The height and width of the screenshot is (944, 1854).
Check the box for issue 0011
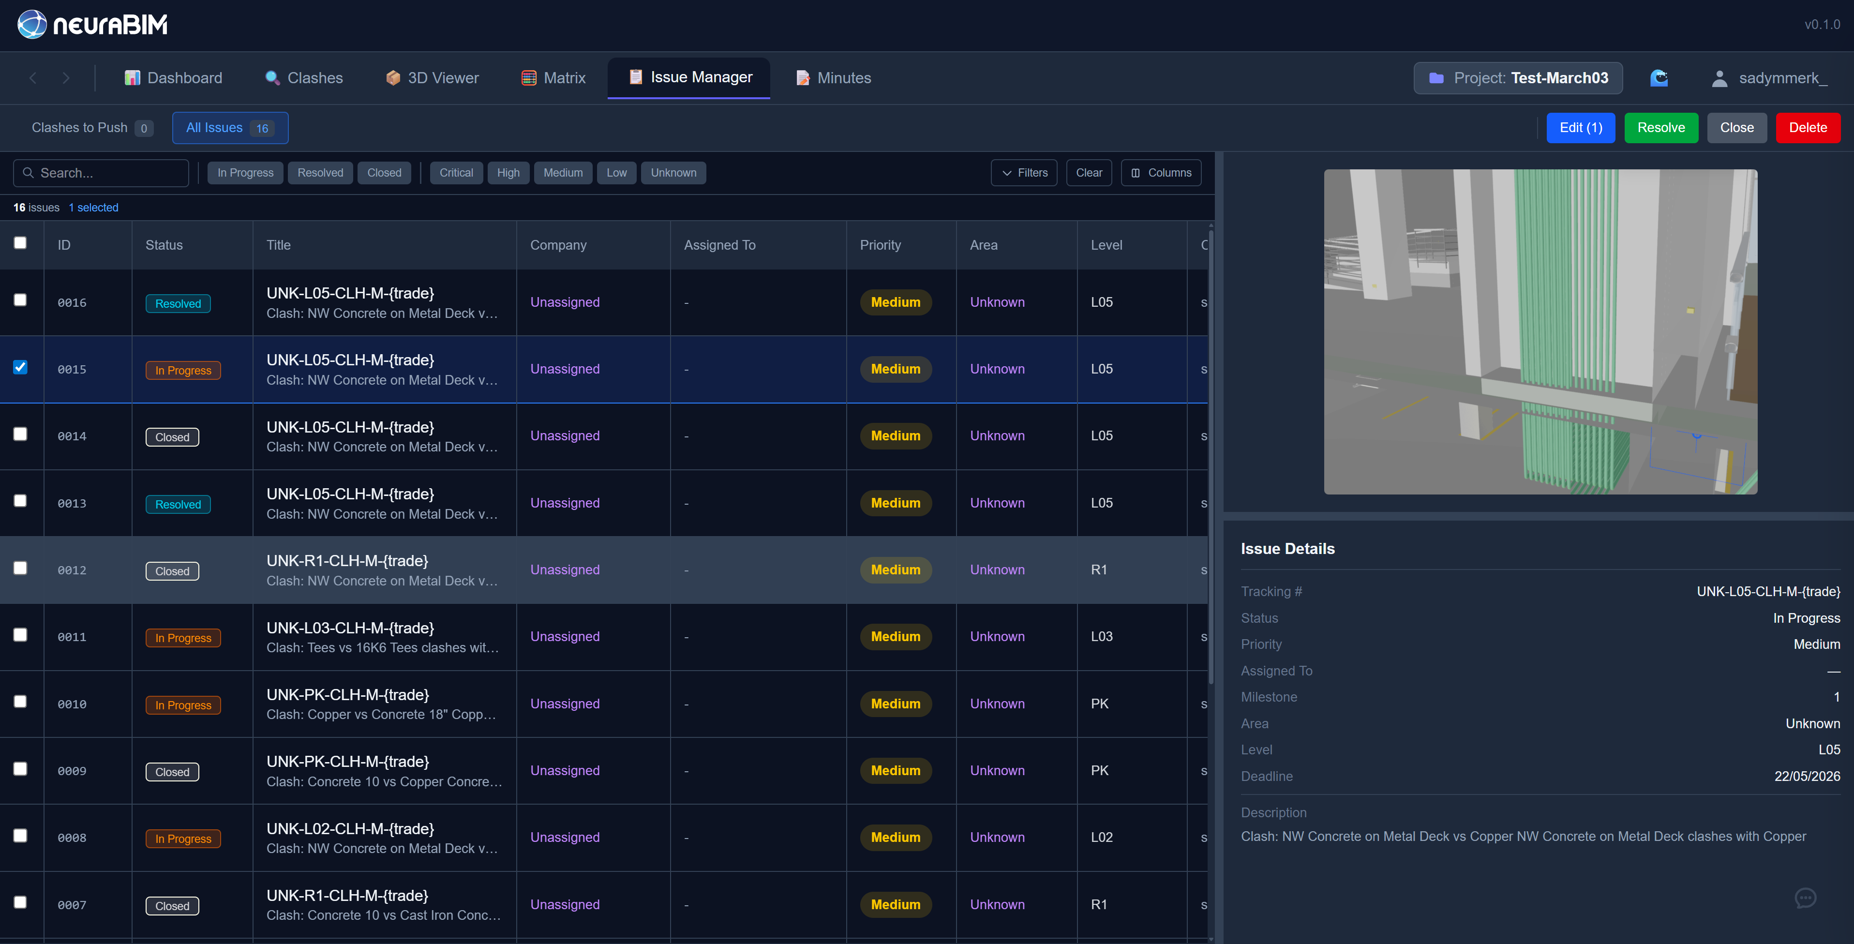pyautogui.click(x=20, y=635)
